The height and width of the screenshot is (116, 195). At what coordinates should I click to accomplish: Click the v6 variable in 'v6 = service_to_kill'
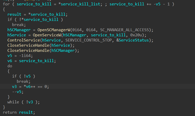(10, 61)
